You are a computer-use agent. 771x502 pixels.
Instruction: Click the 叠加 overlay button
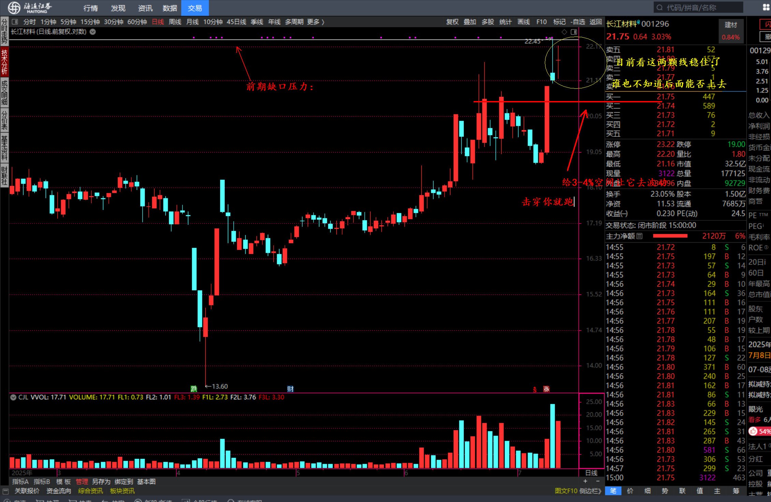coord(470,22)
